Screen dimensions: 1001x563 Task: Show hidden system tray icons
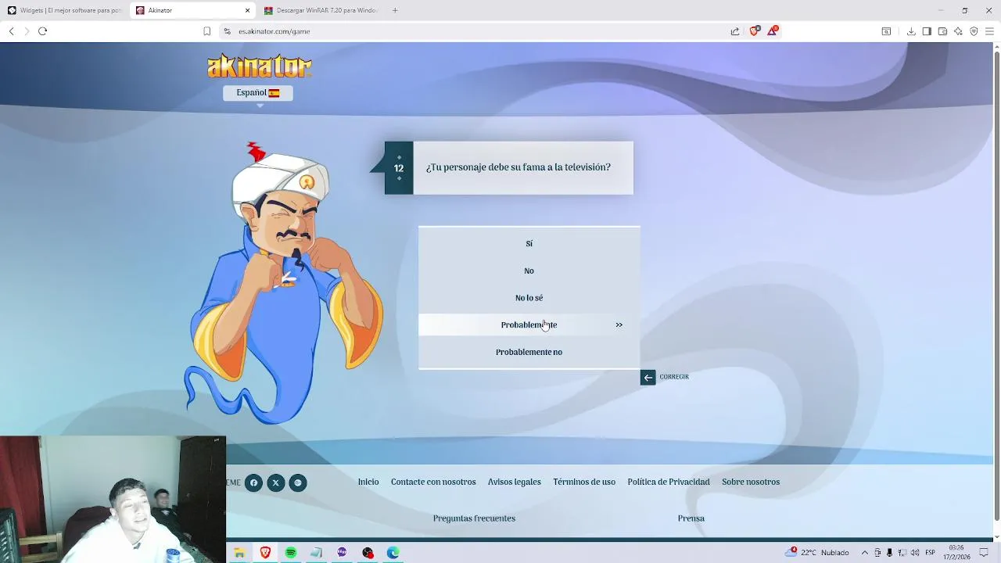coord(865,553)
